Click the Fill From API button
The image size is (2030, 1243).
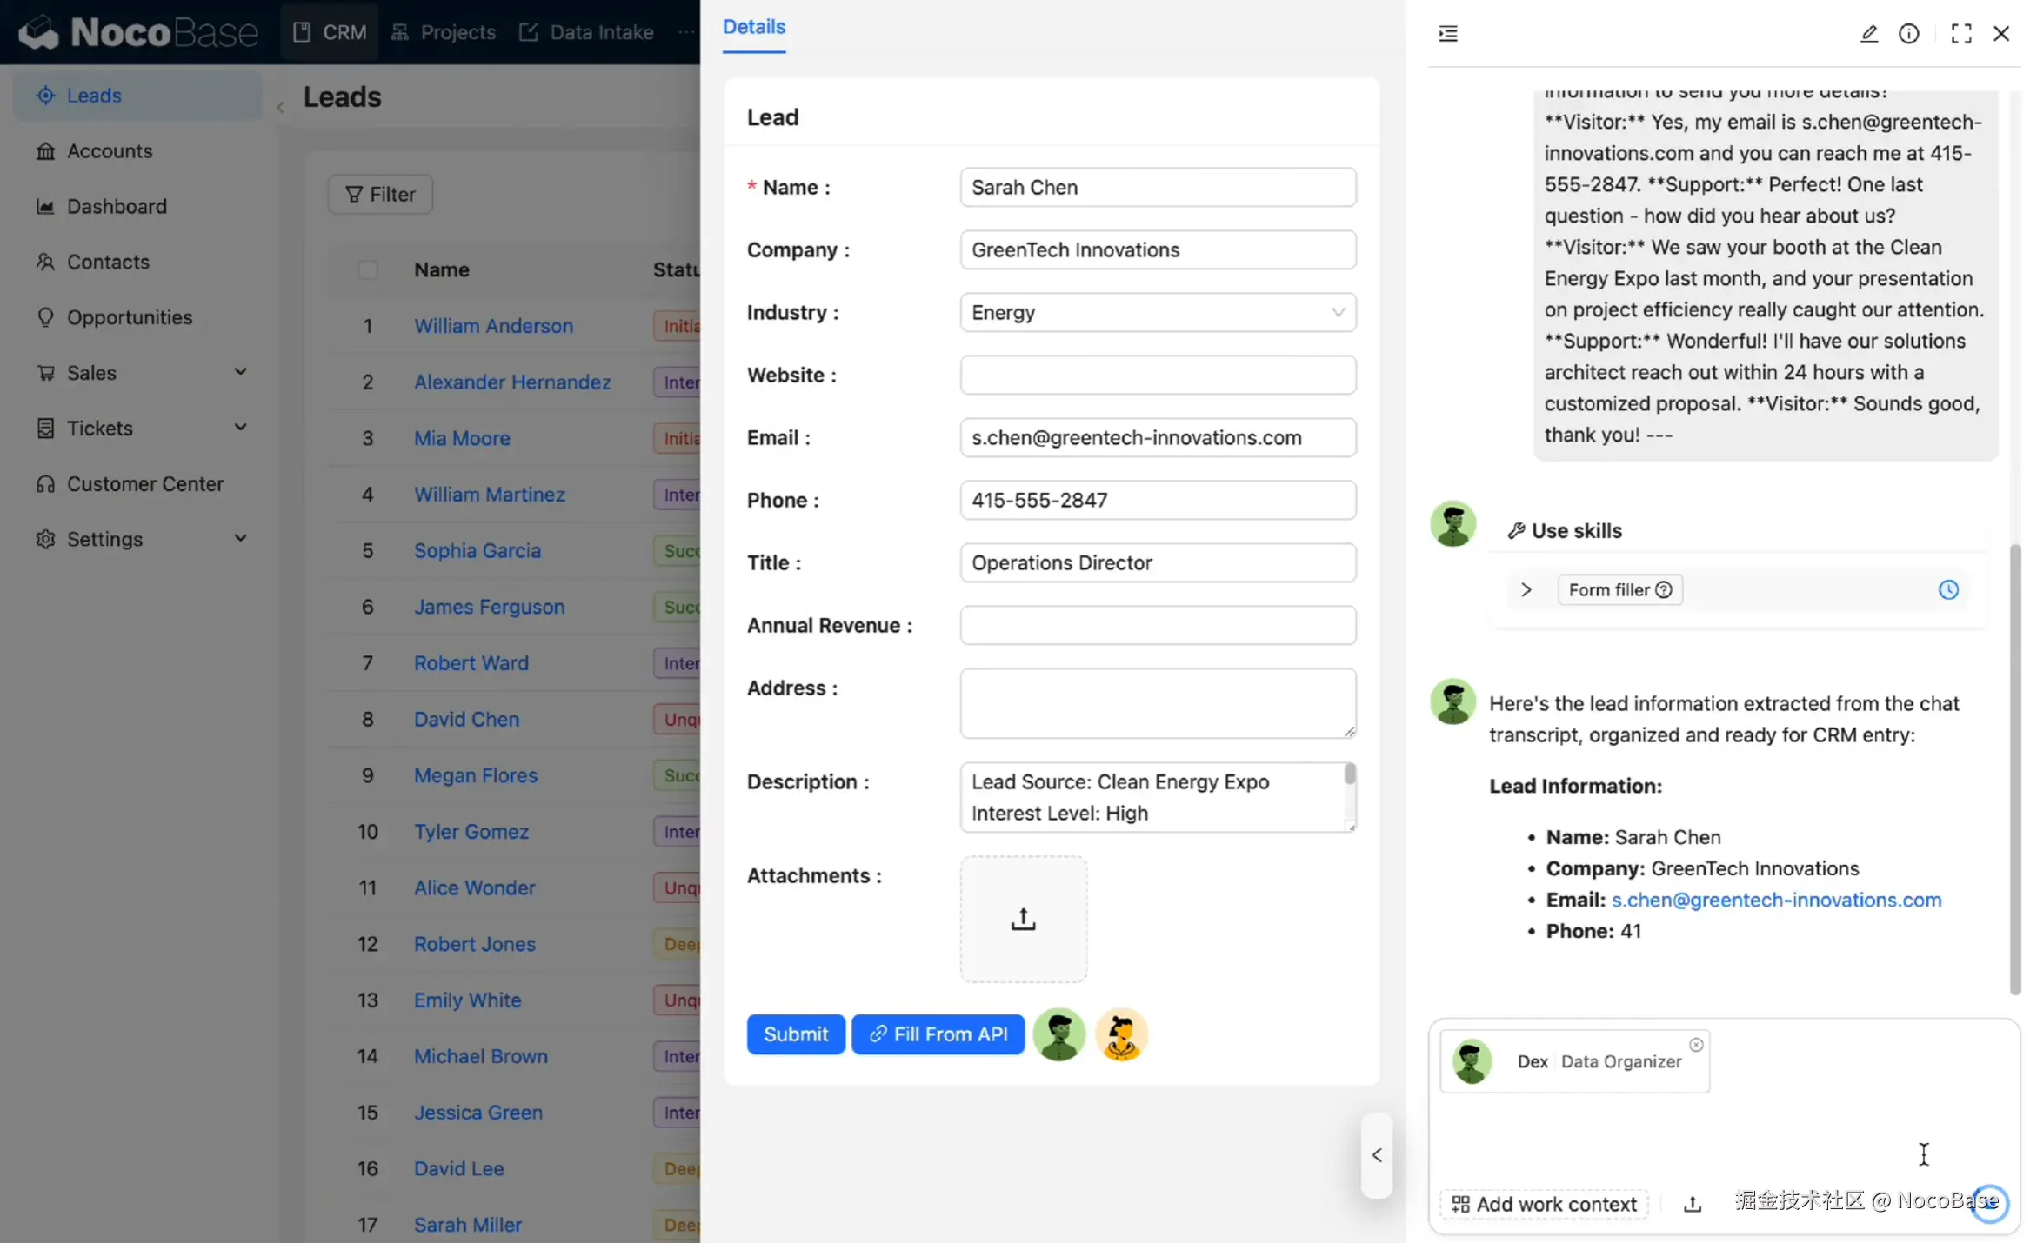point(938,1034)
